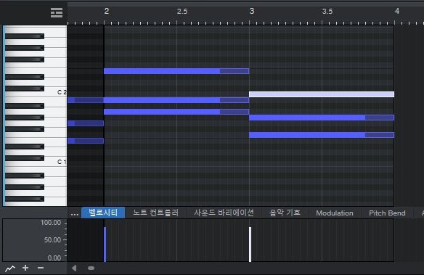424x275 pixels.
Task: Select the highest note starting at bar 2
Action: (x=176, y=71)
